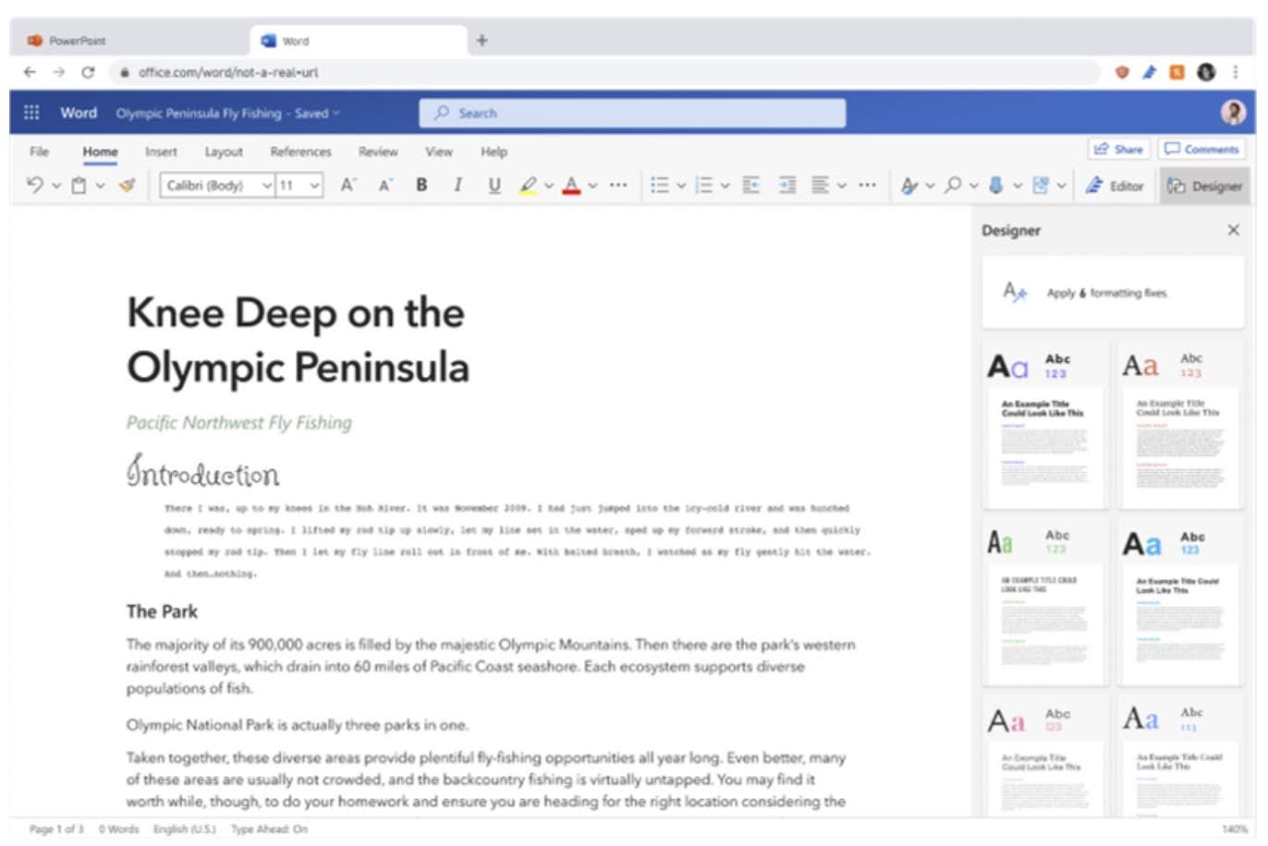Viewport: 1268px width, 846px height.
Task: Expand the highlight color dropdown arrow
Action: 549,186
